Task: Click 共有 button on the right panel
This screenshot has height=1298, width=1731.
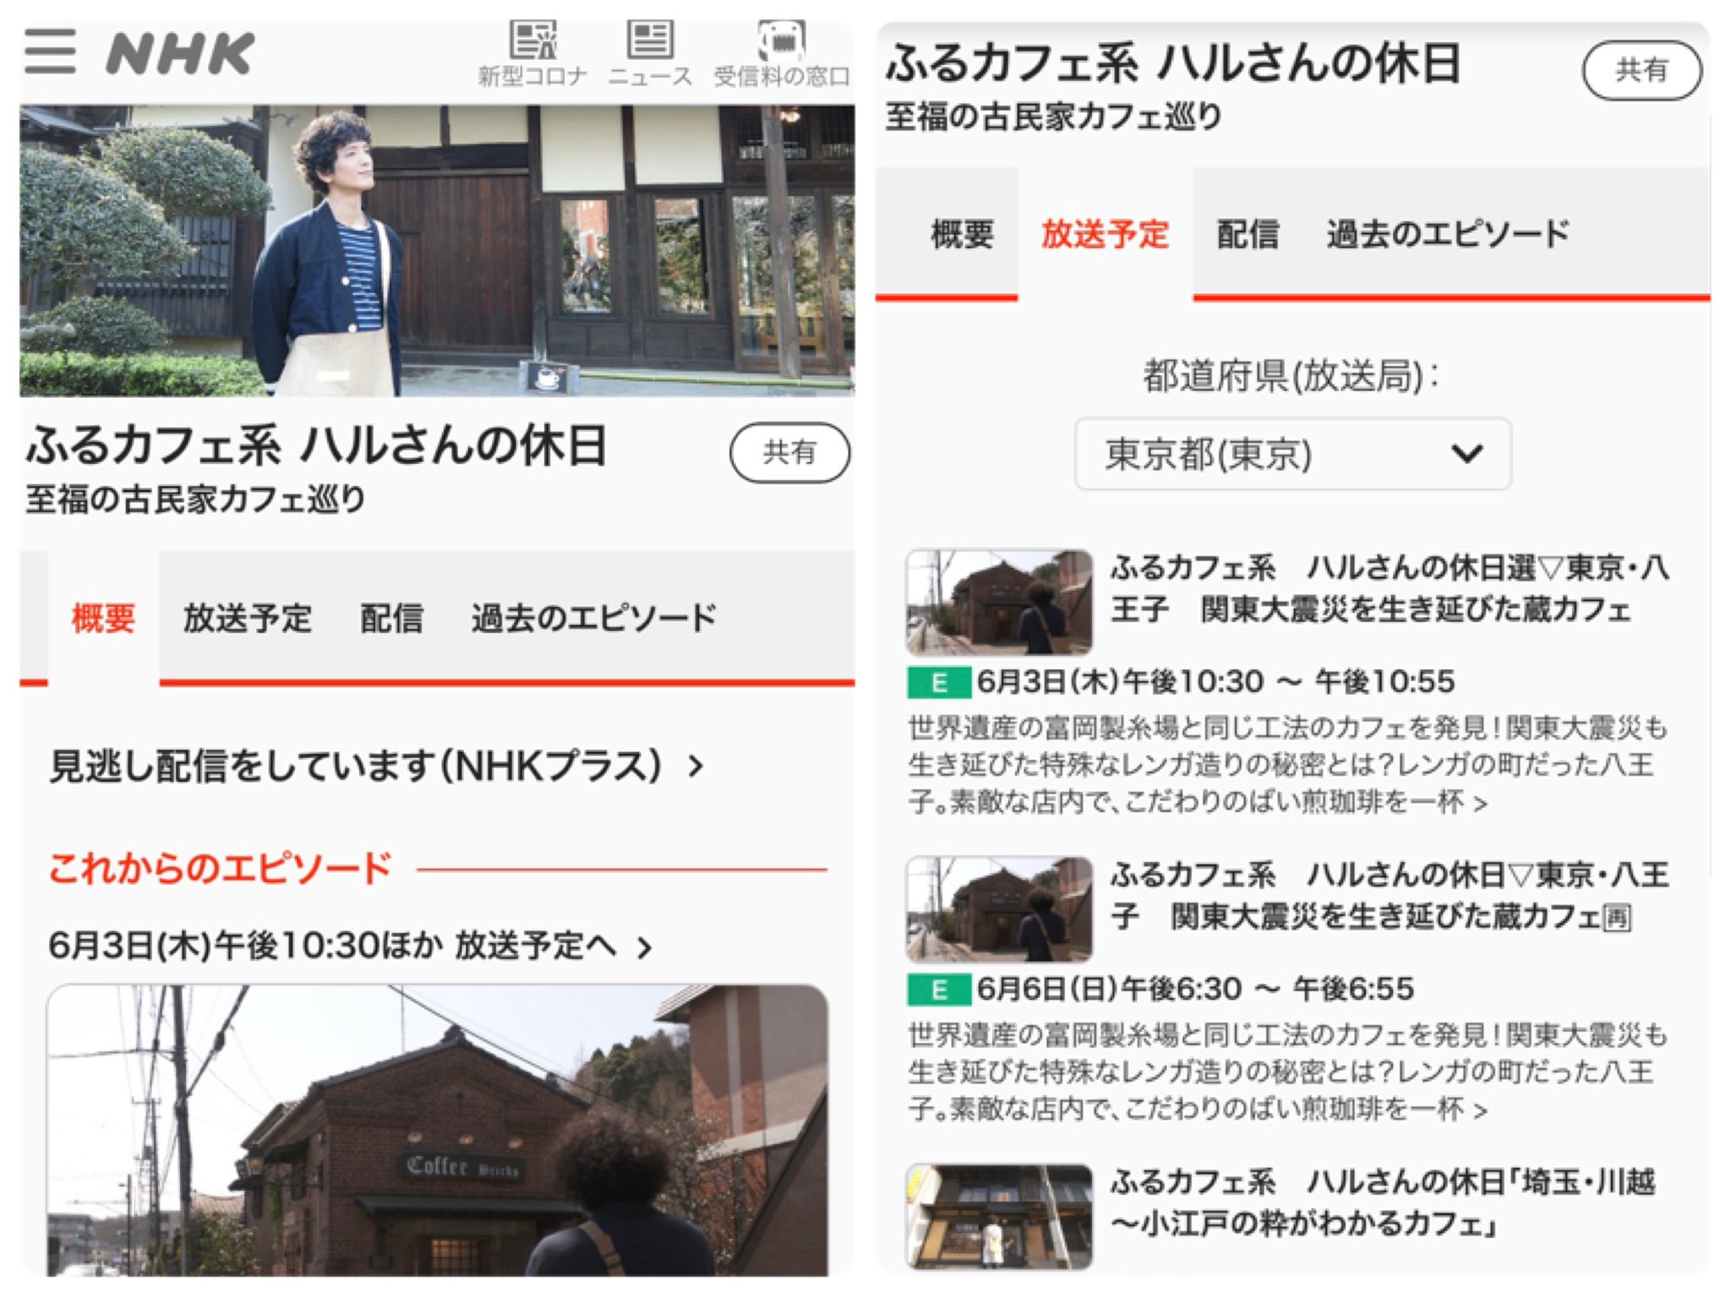Action: pyautogui.click(x=1641, y=70)
